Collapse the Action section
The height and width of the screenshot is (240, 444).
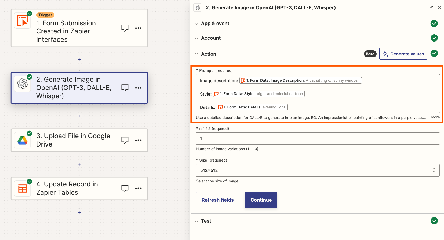(x=196, y=54)
